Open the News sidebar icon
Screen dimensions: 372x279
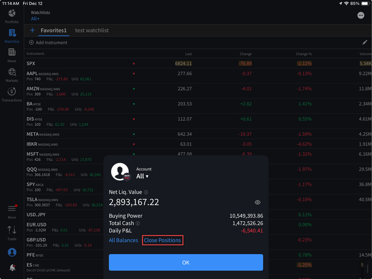(x=12, y=55)
